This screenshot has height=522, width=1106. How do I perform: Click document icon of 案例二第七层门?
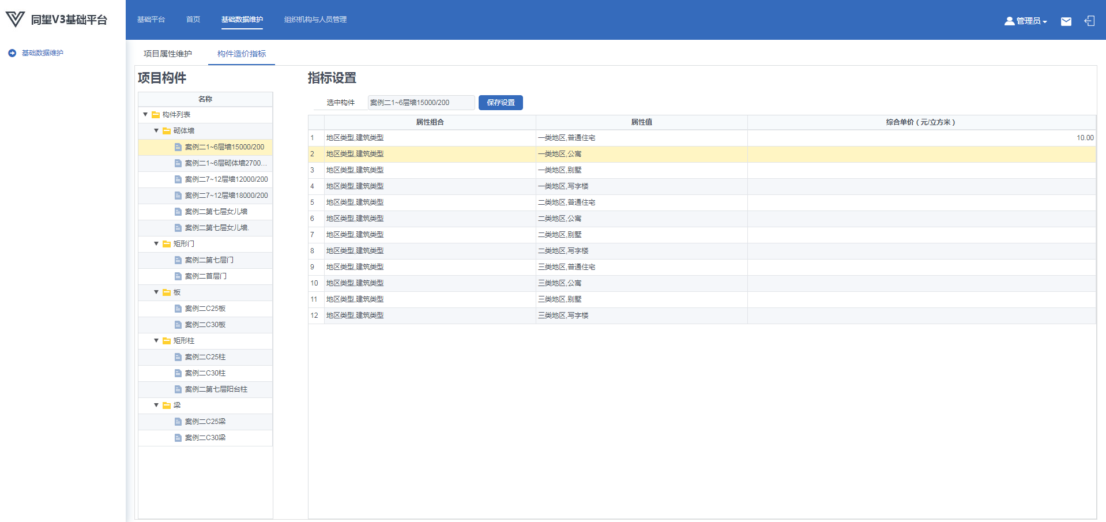pyautogui.click(x=178, y=260)
